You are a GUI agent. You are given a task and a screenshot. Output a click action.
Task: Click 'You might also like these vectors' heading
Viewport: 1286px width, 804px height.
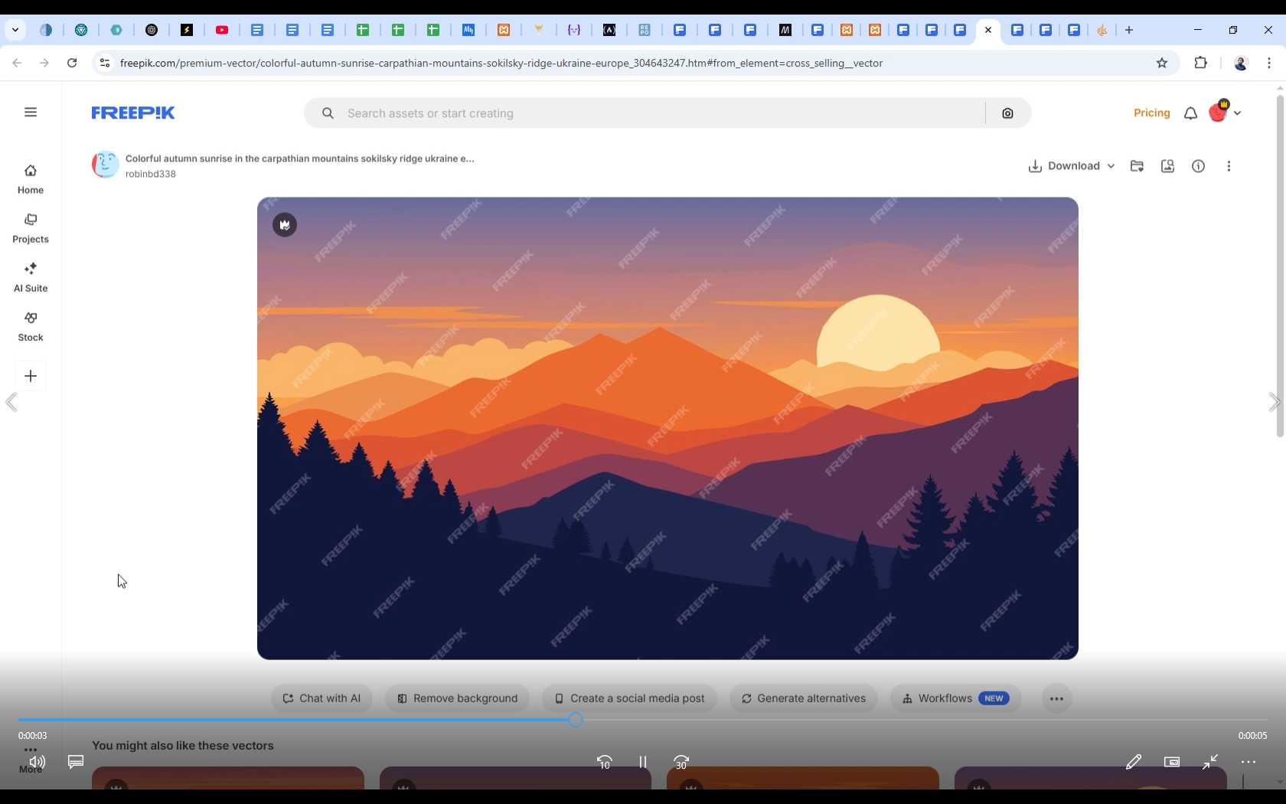183,746
